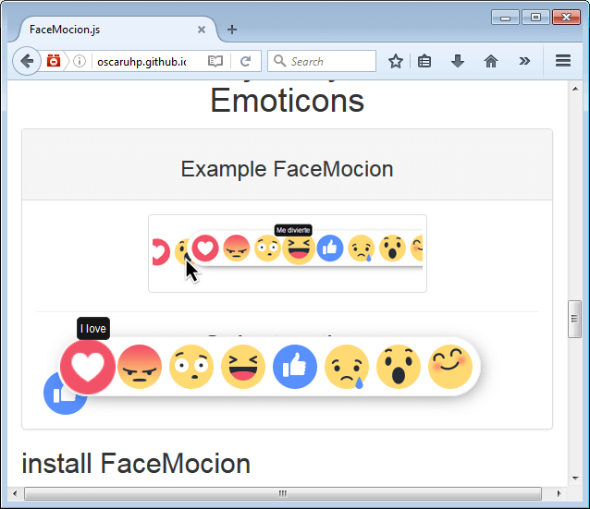The image size is (590, 509).
Task: Open the red screenshot extension icon
Action: click(x=54, y=61)
